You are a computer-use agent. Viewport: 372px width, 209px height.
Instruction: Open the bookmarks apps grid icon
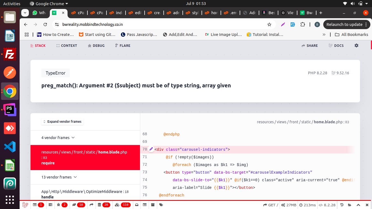tap(27, 35)
